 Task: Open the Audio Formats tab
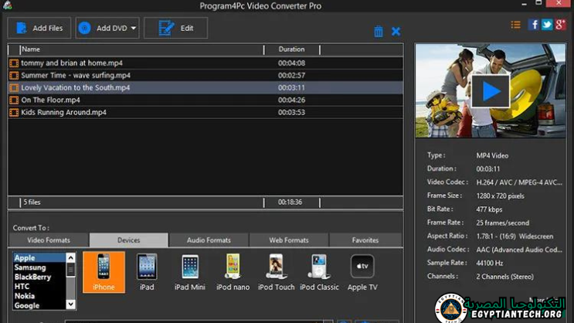click(x=209, y=240)
